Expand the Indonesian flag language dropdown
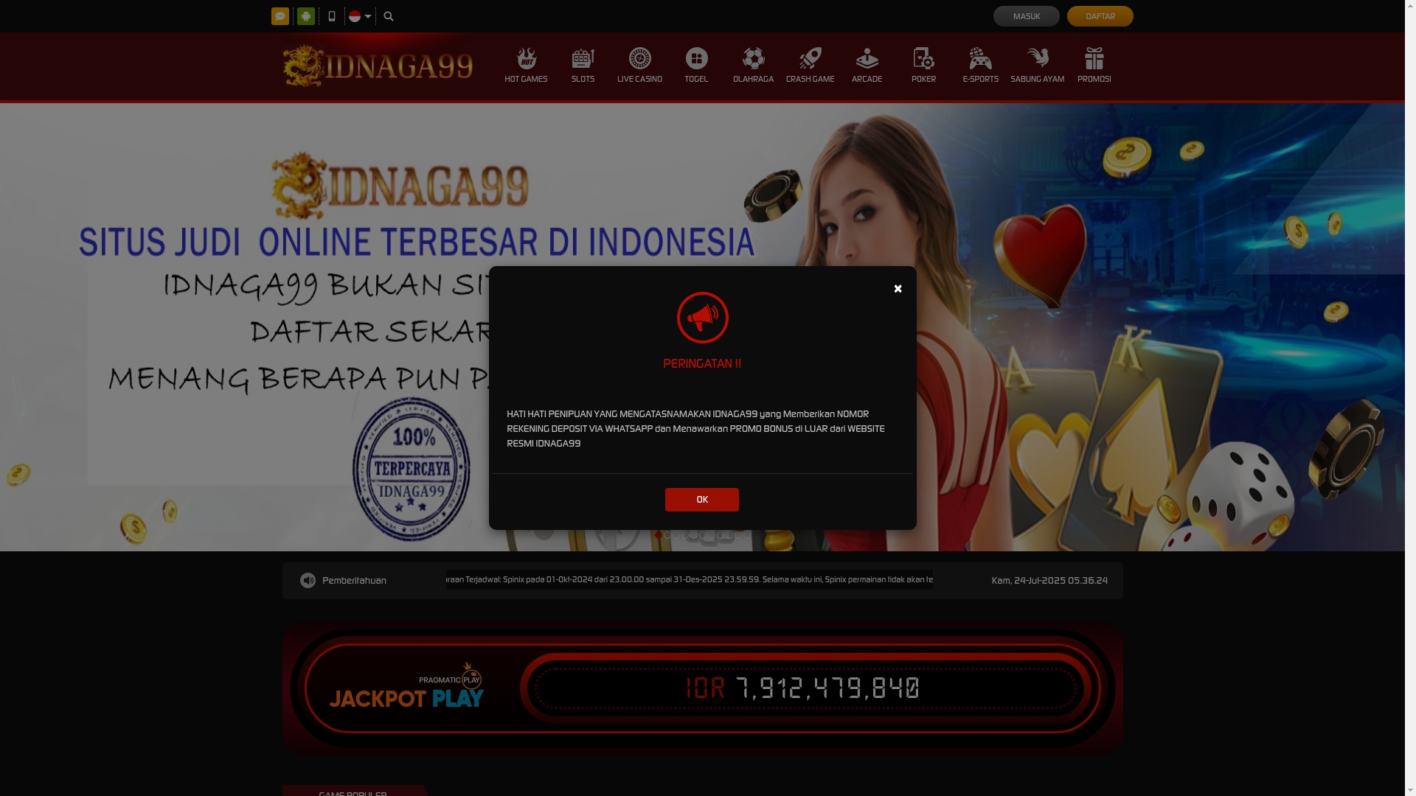The width and height of the screenshot is (1416, 796). [x=360, y=16]
